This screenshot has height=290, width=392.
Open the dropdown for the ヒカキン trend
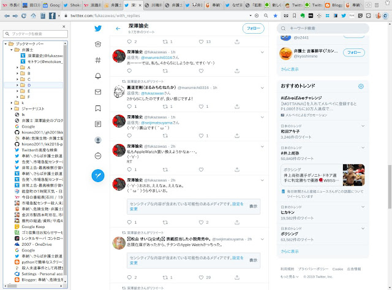pos(363,207)
